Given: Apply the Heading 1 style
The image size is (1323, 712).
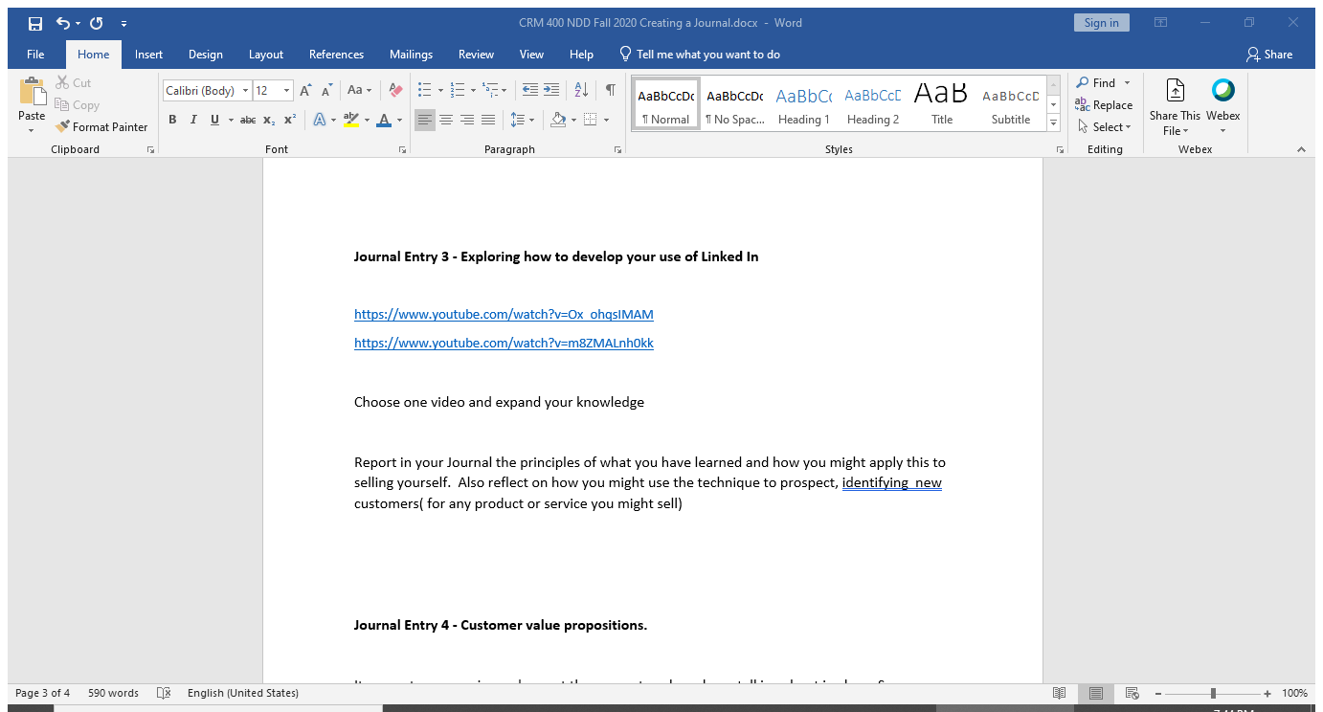Looking at the screenshot, I should (804, 103).
